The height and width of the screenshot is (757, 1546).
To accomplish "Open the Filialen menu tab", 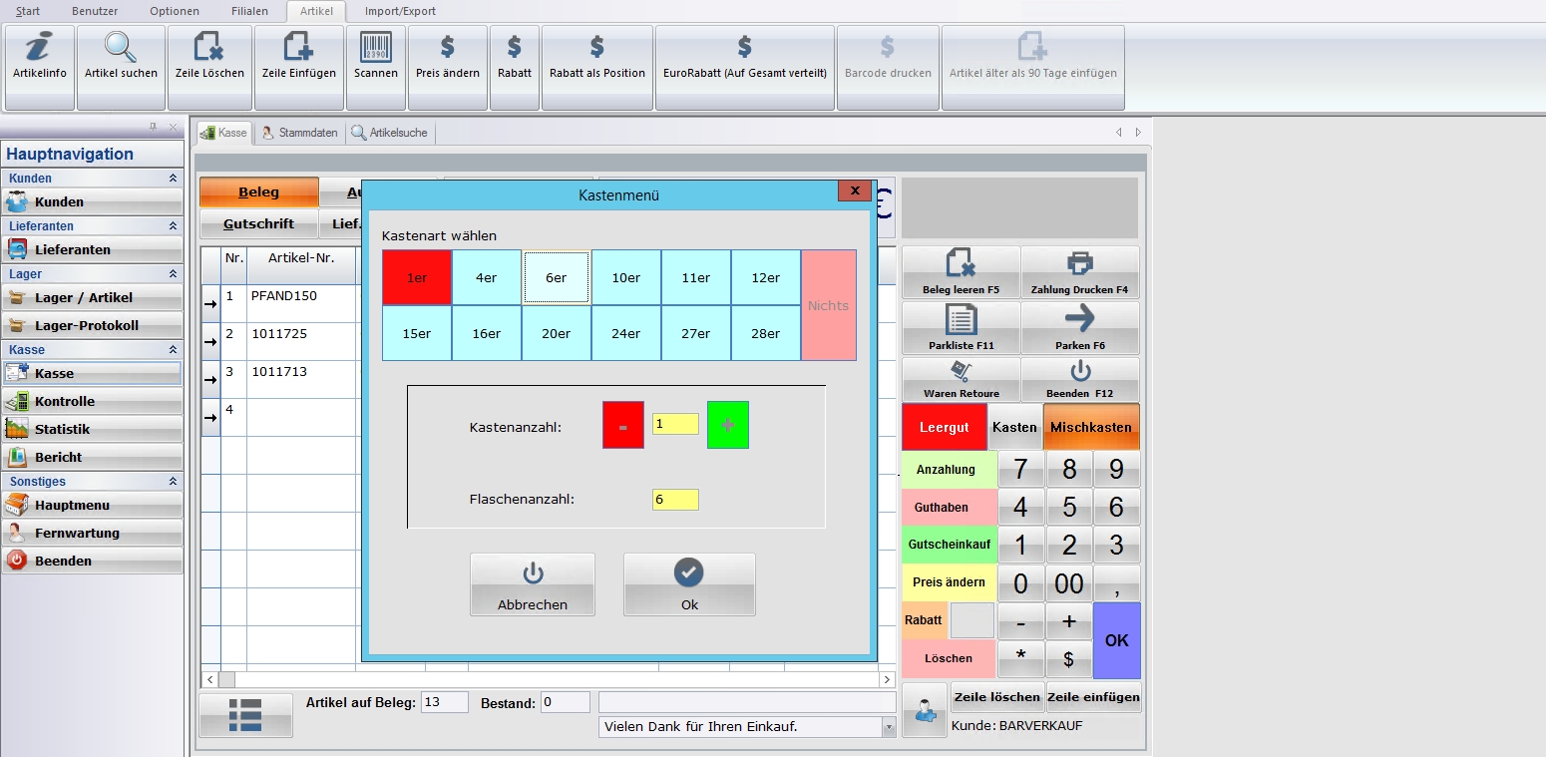I will coord(247,11).
